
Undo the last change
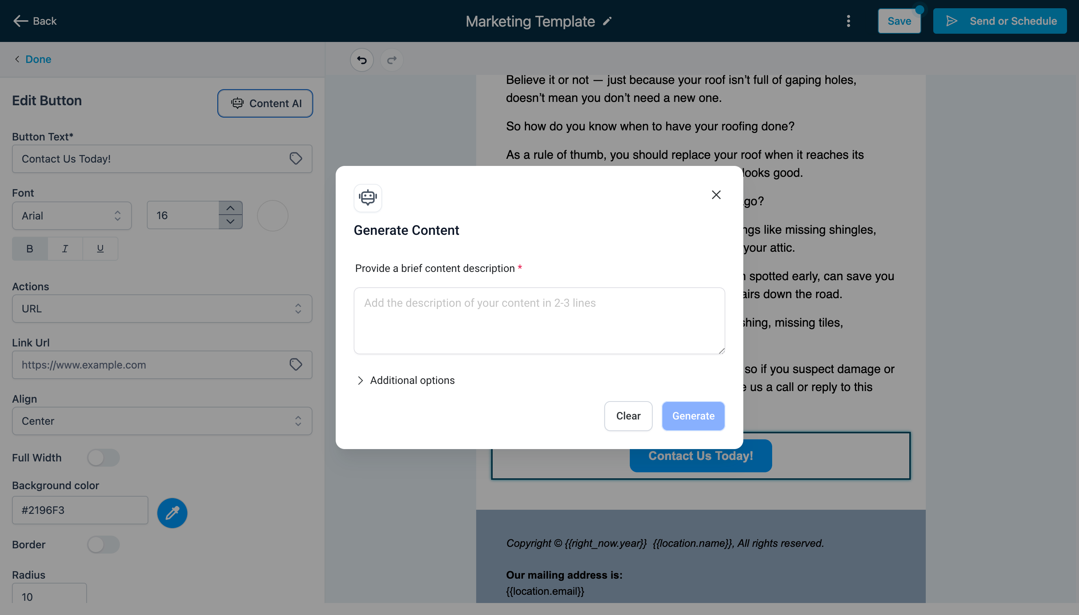[x=362, y=60]
